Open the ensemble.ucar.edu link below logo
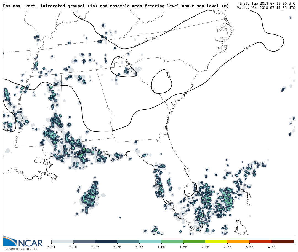 tap(21, 249)
